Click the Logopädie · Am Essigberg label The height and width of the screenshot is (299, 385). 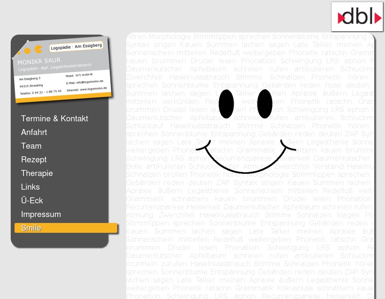pyautogui.click(x=76, y=46)
